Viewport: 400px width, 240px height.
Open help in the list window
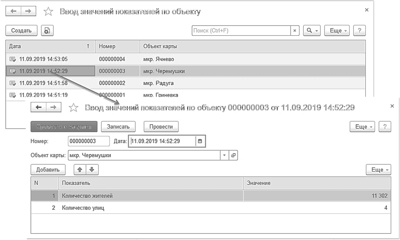(x=359, y=30)
